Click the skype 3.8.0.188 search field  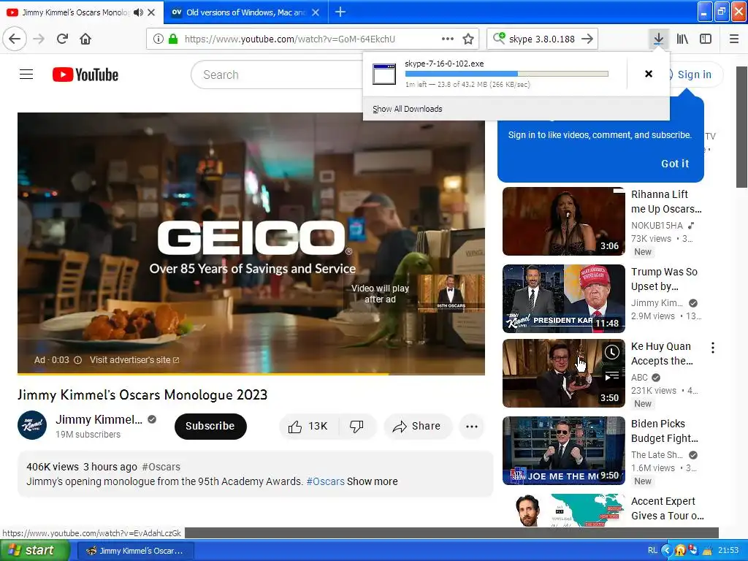(542, 39)
